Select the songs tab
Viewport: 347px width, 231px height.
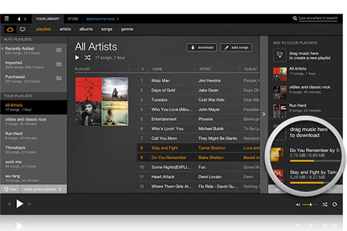(106, 29)
